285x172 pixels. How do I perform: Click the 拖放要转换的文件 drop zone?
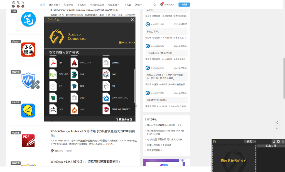point(234,158)
